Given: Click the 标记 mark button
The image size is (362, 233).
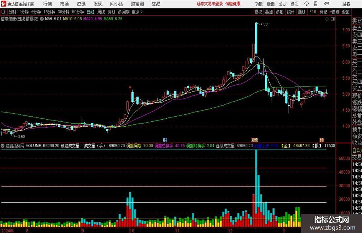Looking at the screenshot, I should [x=323, y=12].
